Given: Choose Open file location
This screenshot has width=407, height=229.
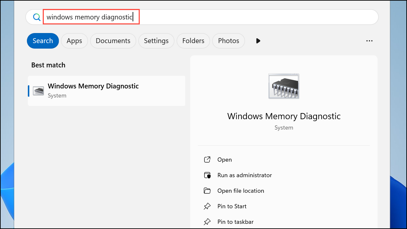Looking at the screenshot, I should [x=241, y=191].
